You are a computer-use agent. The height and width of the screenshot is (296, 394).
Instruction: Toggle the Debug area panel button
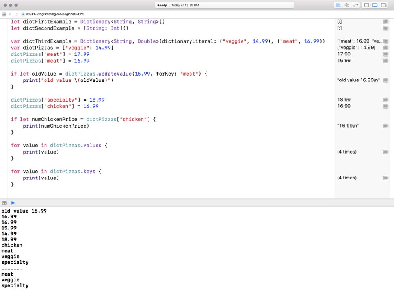coord(375,5)
